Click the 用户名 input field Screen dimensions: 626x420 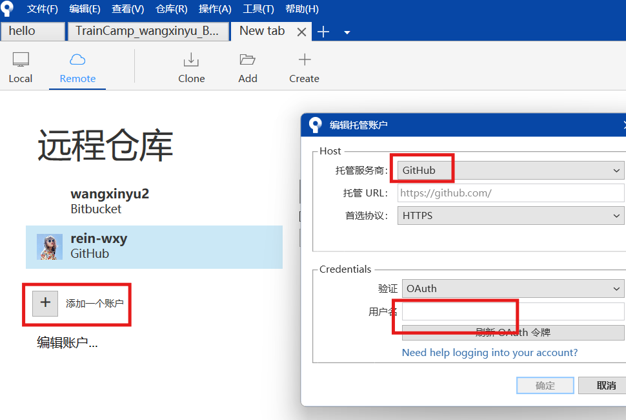pyautogui.click(x=513, y=311)
